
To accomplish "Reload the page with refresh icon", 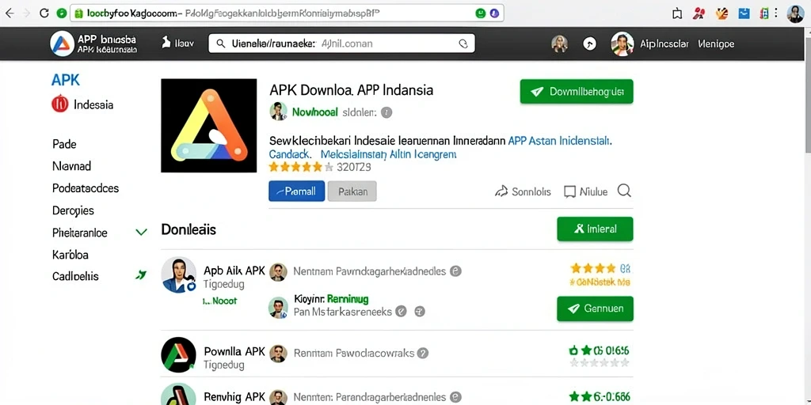I will (44, 13).
